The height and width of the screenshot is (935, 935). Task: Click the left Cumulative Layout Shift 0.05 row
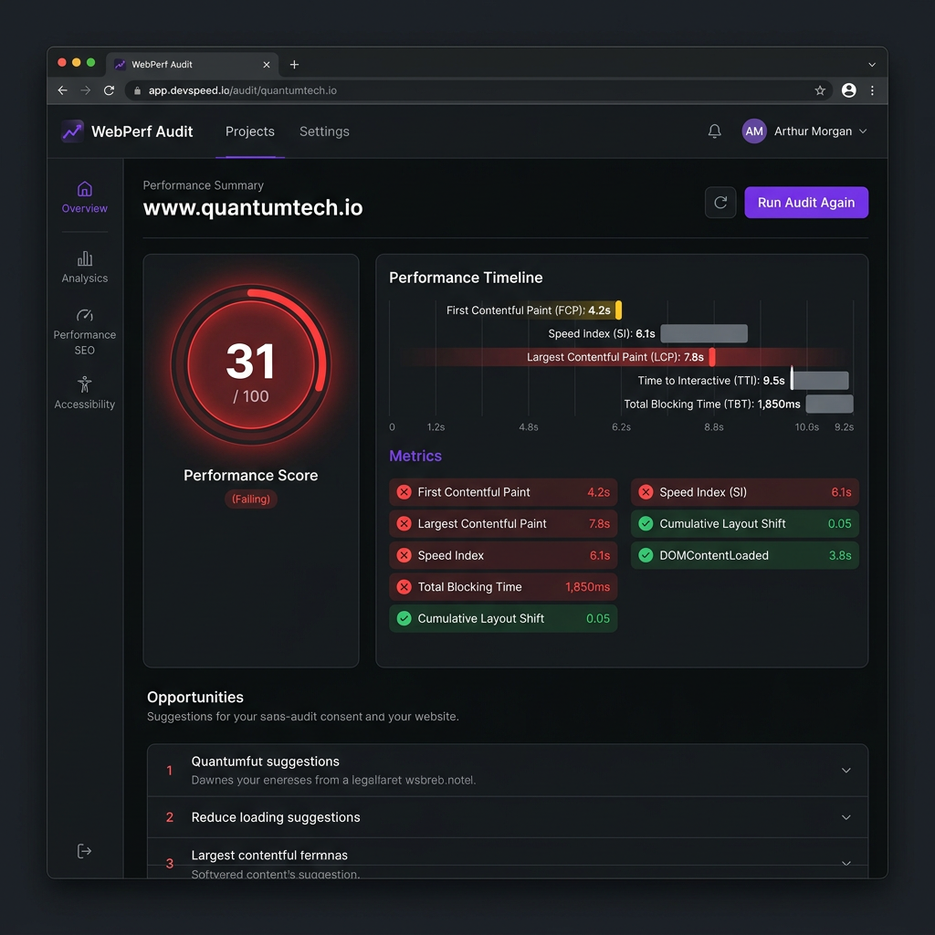coord(503,618)
